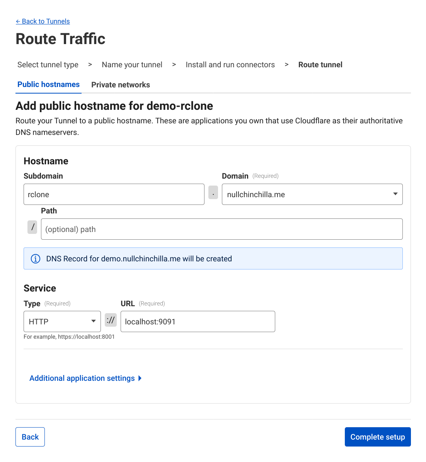Image resolution: width=426 pixels, height=462 pixels.
Task: Click the slash prefix beside the Path field
Action: coord(32,227)
